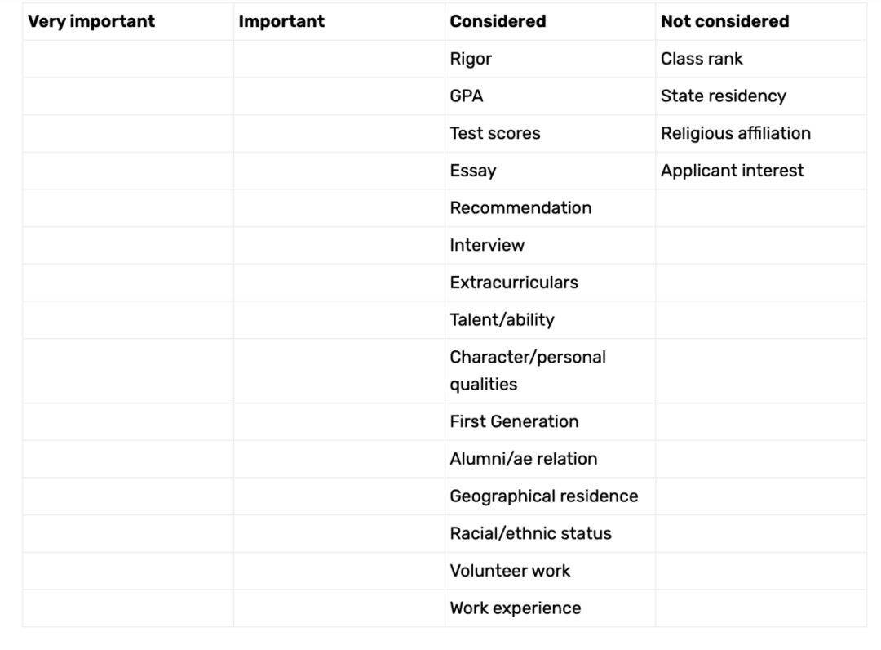Select the First Generation cell
881x650 pixels.
[514, 422]
